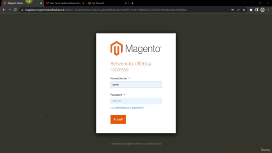
Task: View site info via the lock icon
Action: click(22, 10)
